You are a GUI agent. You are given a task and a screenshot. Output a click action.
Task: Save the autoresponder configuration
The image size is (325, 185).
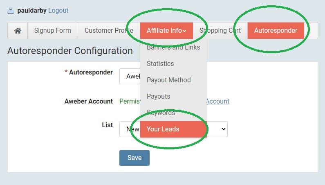coord(134,158)
